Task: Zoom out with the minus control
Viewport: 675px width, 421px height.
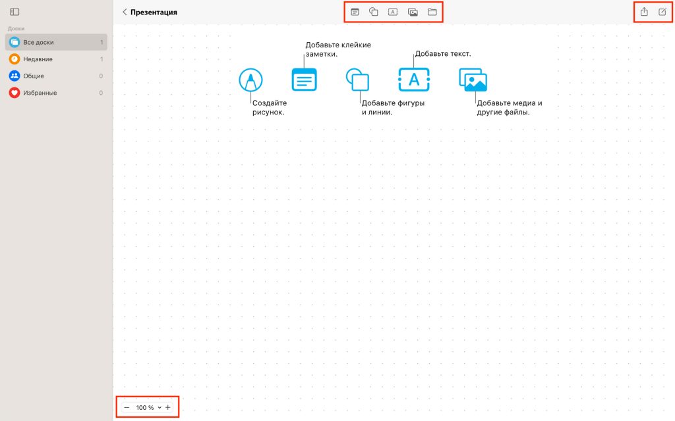Action: [125, 407]
